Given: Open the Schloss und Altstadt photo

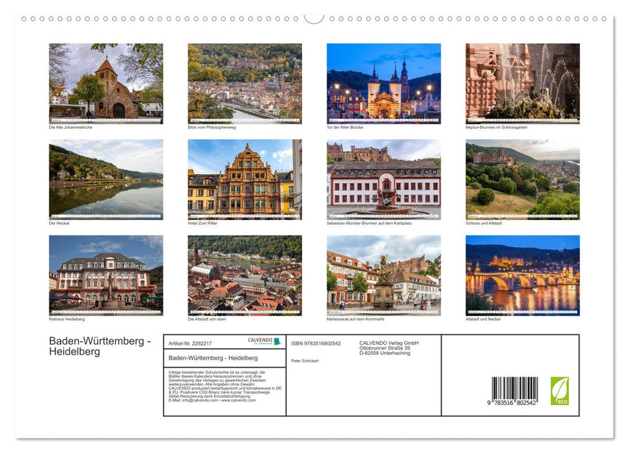Looking at the screenshot, I should tap(523, 179).
